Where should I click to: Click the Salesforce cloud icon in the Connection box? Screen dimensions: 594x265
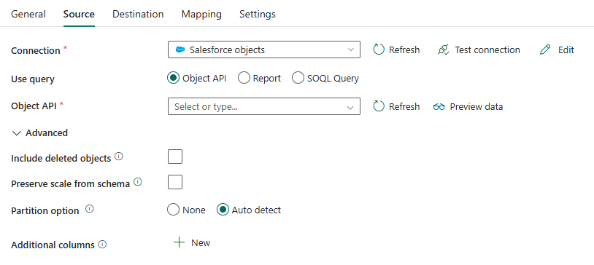(x=180, y=50)
